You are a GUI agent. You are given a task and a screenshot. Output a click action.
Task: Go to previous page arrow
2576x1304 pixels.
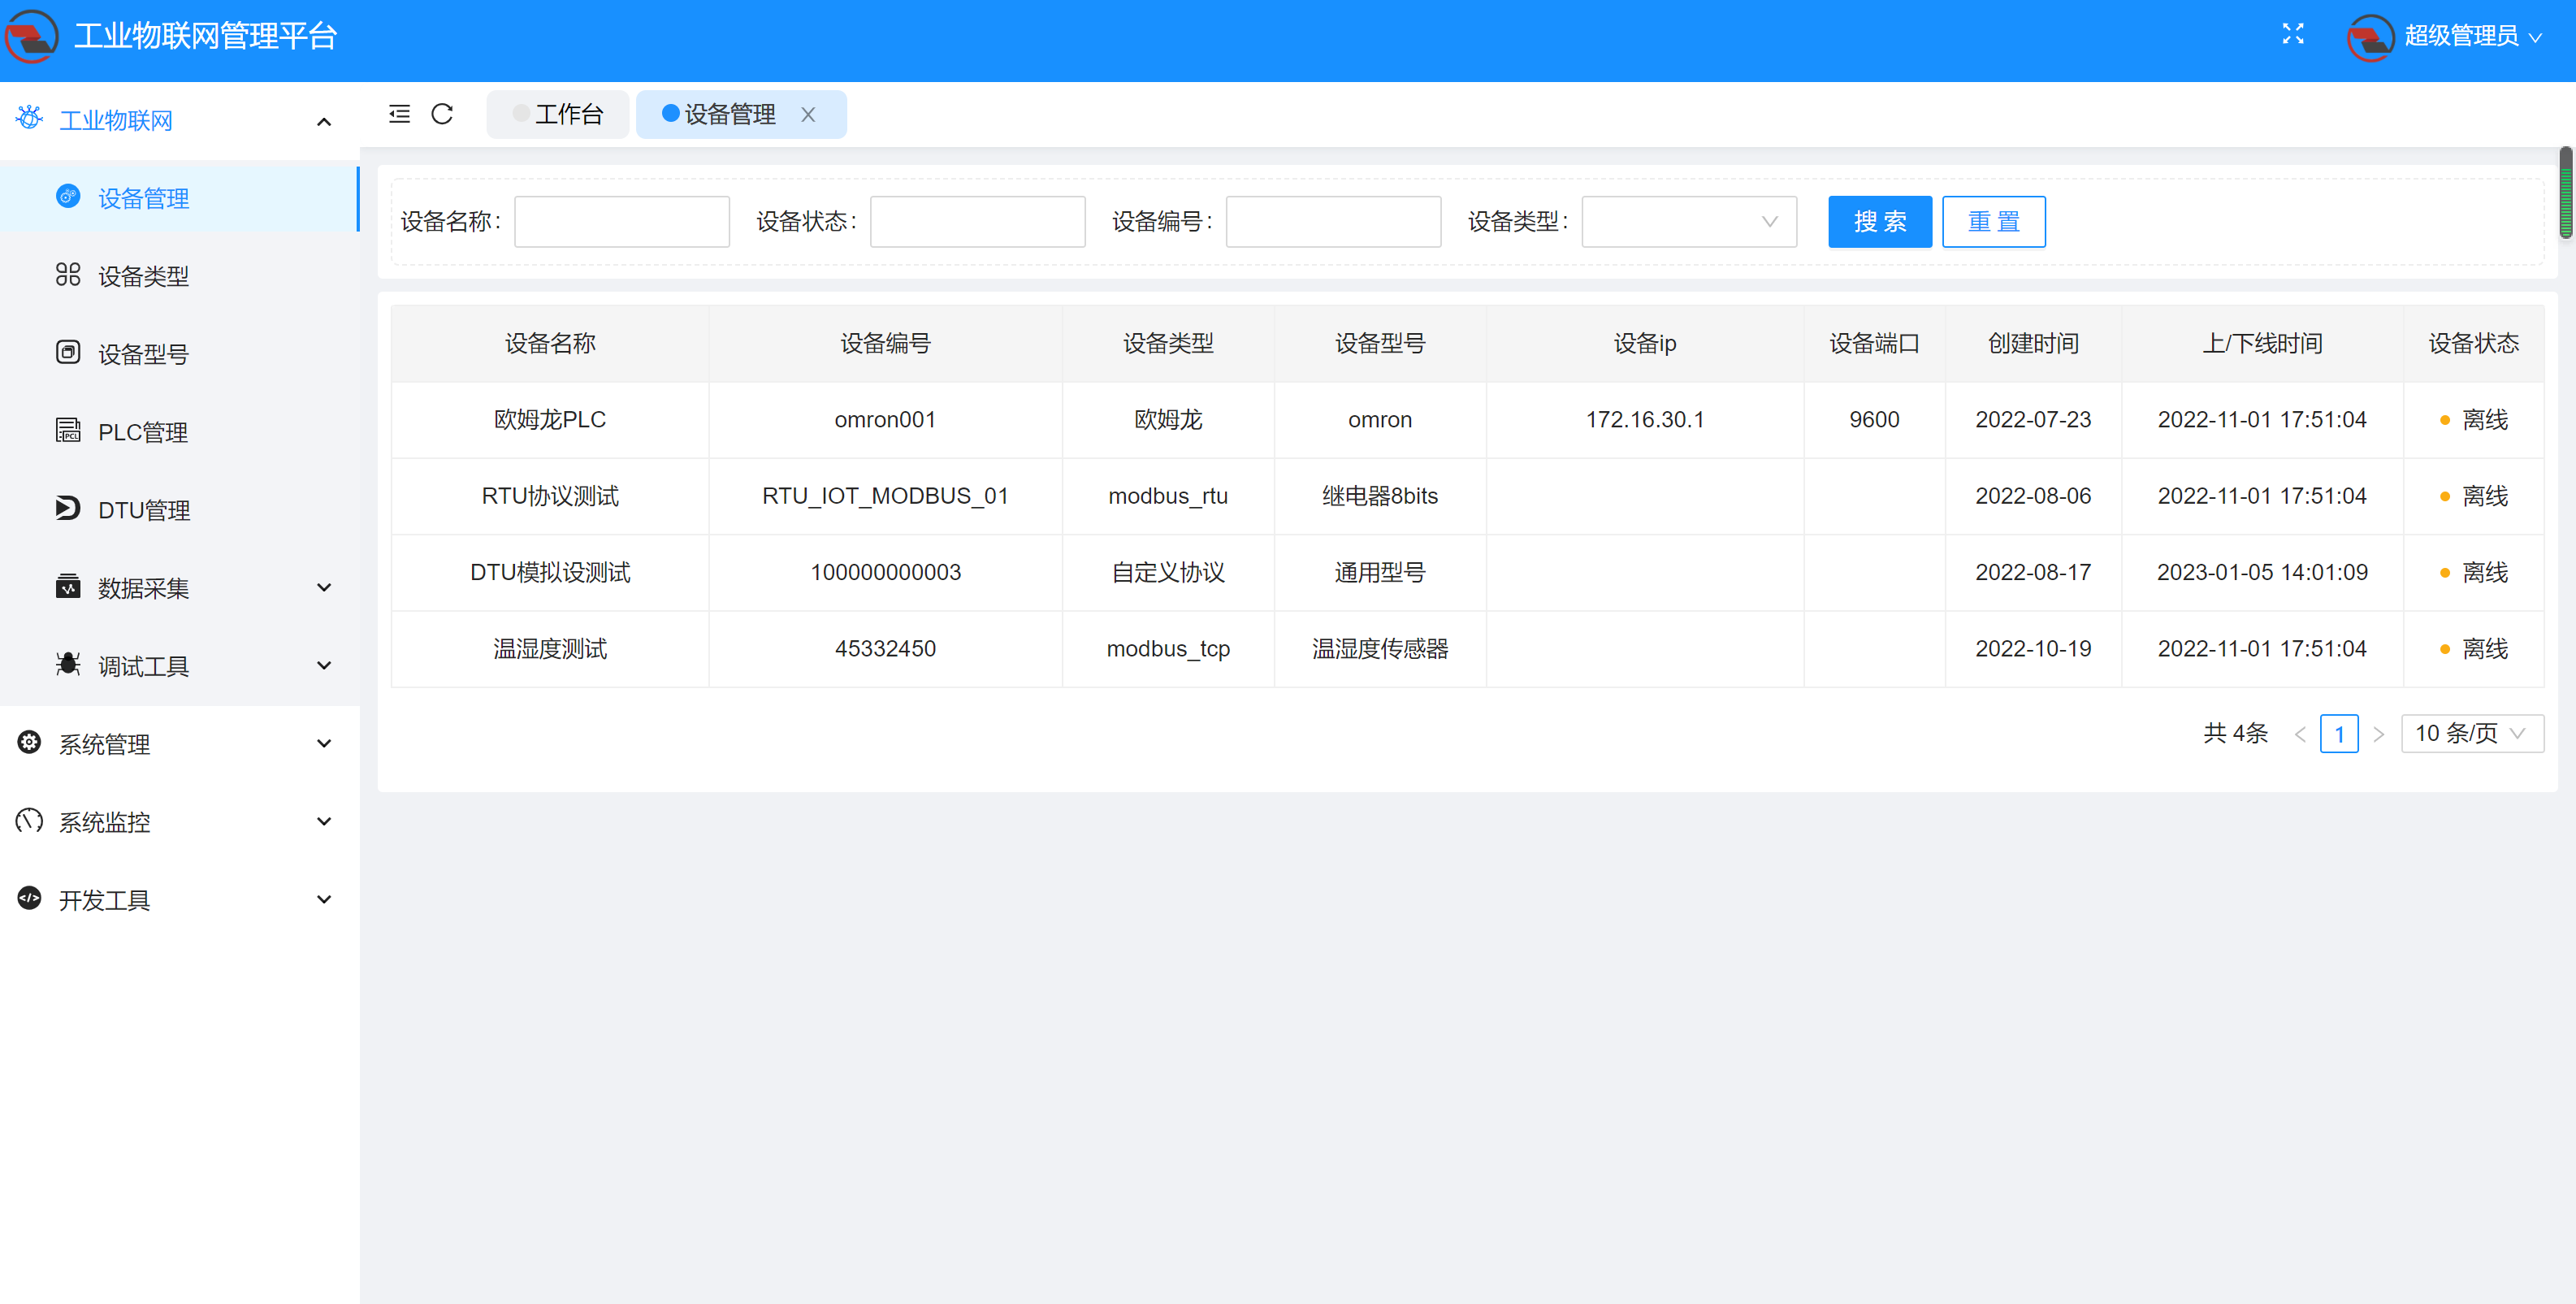click(2300, 734)
